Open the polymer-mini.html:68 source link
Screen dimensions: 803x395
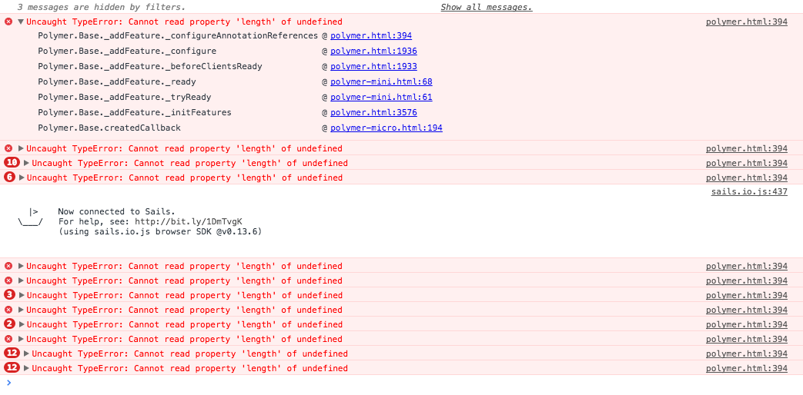click(x=381, y=81)
